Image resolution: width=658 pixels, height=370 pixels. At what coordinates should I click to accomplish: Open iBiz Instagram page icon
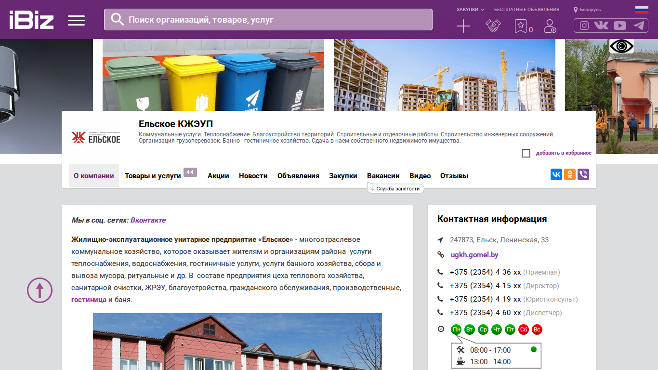pyautogui.click(x=584, y=26)
